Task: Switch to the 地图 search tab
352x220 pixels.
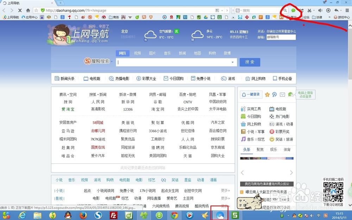Action: coord(197,53)
